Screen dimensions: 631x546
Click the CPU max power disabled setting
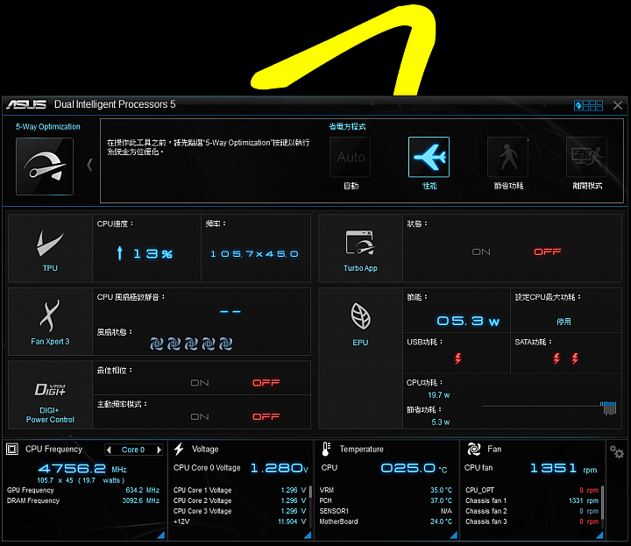564,322
